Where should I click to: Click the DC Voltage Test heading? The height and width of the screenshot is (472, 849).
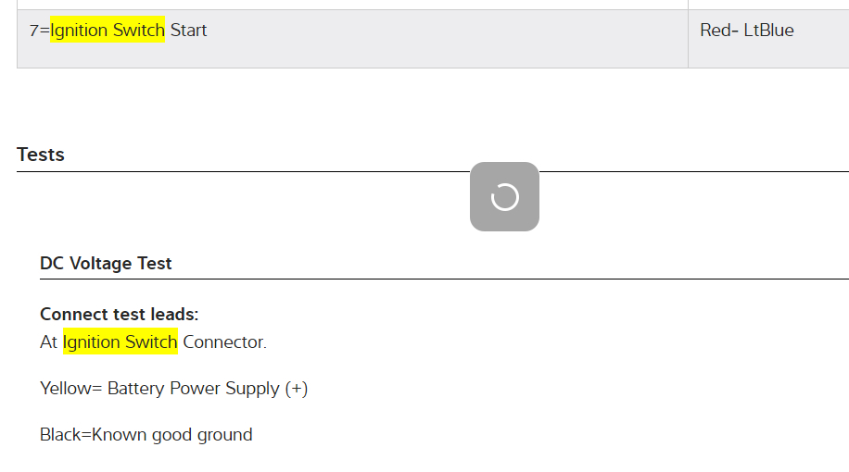point(106,264)
